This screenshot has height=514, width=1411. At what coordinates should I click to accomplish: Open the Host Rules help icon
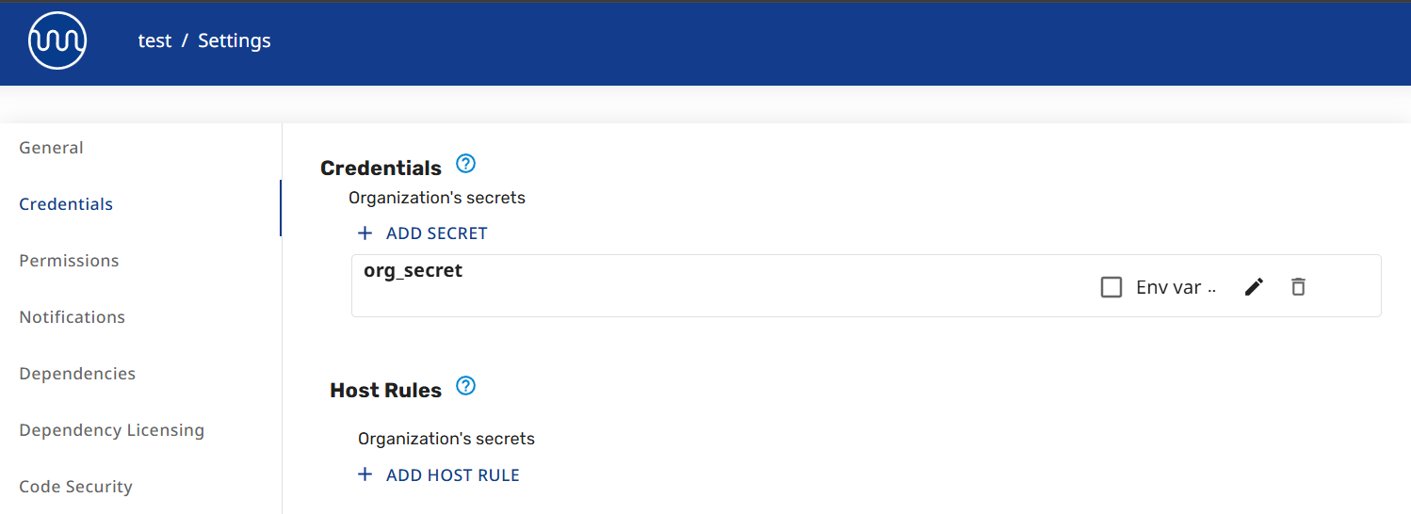pos(465,386)
